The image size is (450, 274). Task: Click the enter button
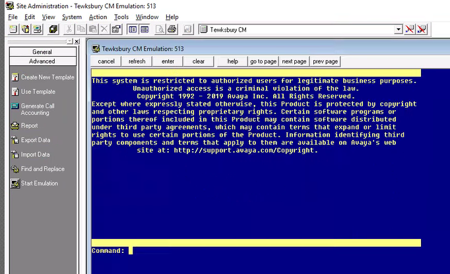tap(168, 61)
